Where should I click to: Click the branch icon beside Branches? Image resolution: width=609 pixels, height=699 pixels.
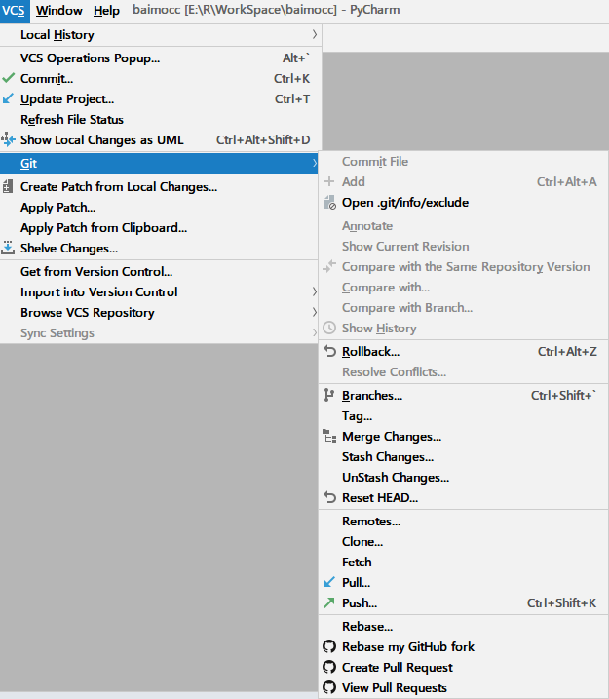(x=329, y=395)
